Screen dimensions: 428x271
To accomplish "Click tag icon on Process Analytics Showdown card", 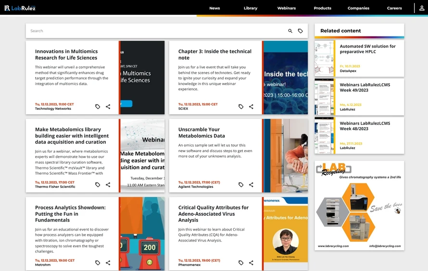I will tap(98, 263).
